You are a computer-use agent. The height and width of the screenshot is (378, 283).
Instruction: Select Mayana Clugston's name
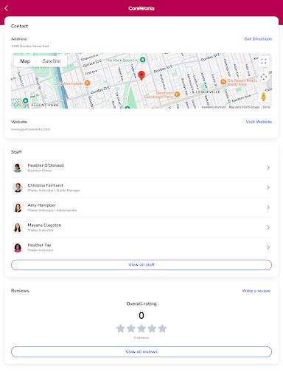coord(44,225)
